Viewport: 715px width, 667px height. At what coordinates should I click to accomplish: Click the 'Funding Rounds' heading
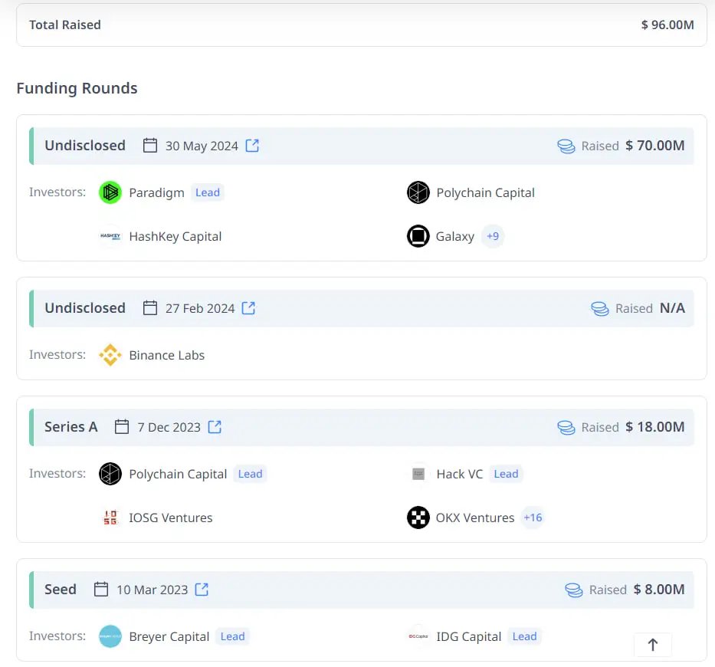[x=77, y=88]
